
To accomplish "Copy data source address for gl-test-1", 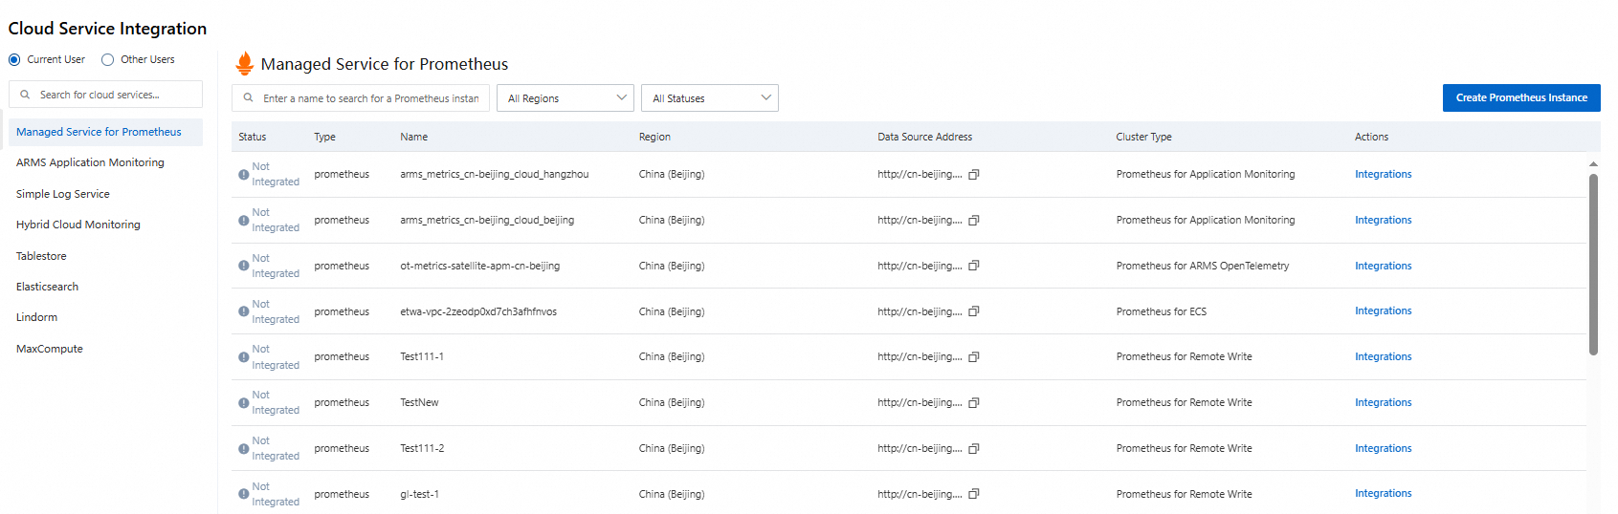I will (974, 494).
